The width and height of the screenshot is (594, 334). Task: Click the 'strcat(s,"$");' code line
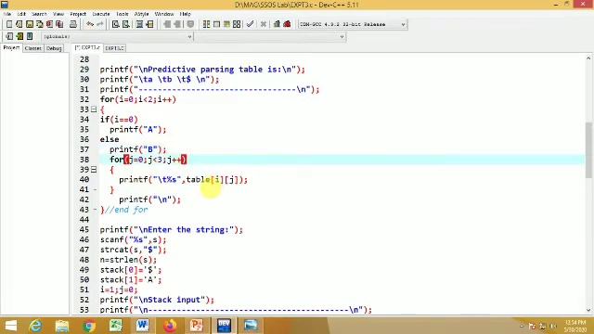coord(133,250)
